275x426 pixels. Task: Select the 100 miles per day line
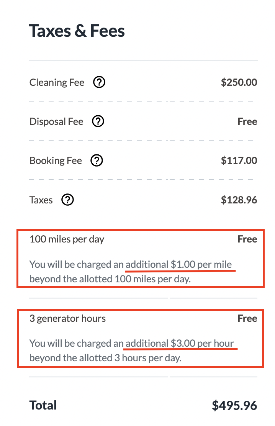(x=67, y=239)
